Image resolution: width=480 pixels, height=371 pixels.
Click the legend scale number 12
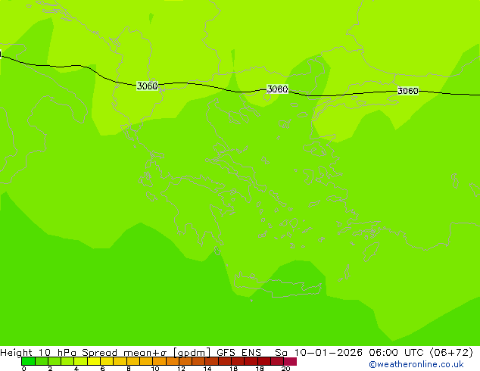point(181,369)
